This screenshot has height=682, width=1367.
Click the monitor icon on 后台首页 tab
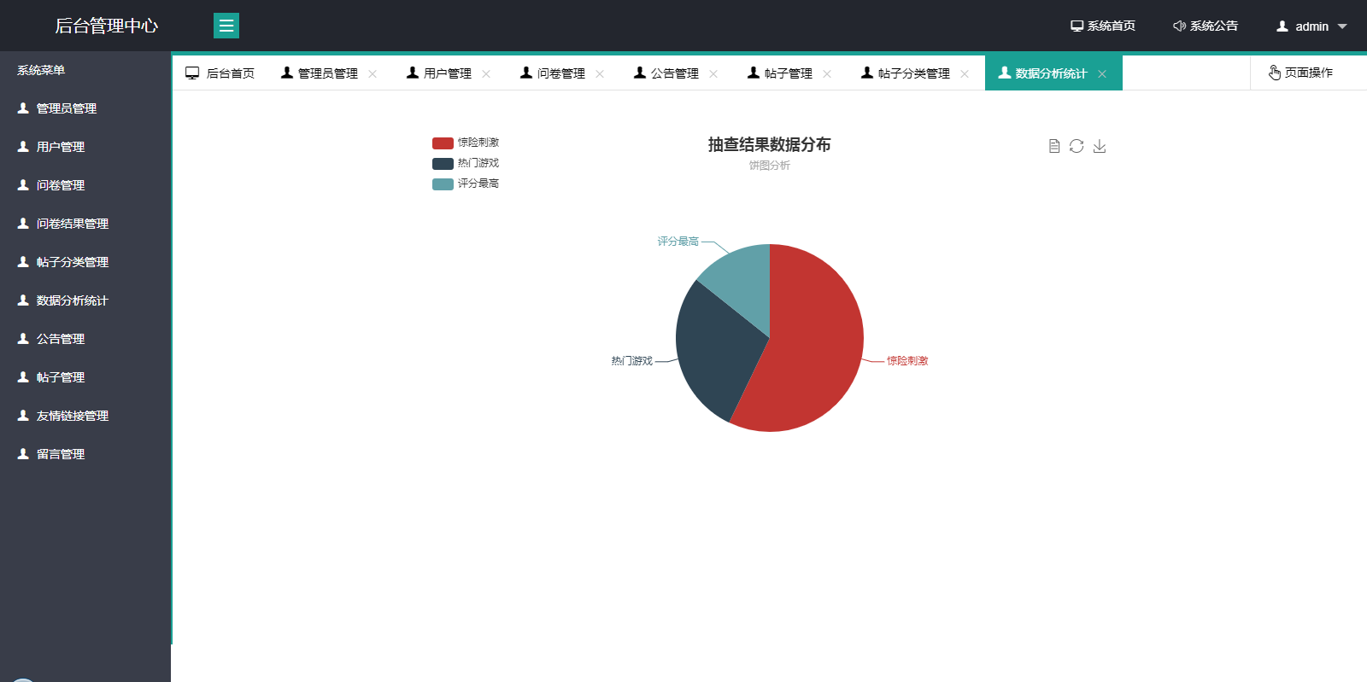click(x=192, y=73)
